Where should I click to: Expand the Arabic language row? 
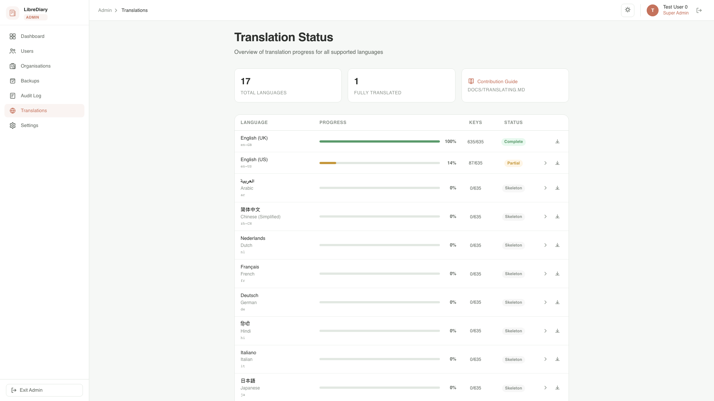coord(546,188)
